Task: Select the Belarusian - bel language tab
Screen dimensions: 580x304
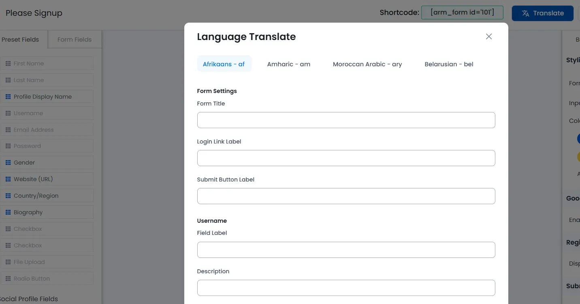Action: tap(449, 64)
